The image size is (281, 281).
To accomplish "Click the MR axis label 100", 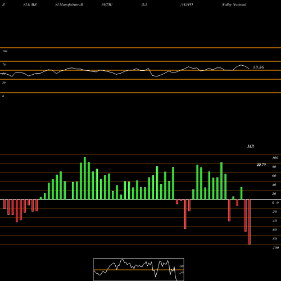I will click(275, 158).
